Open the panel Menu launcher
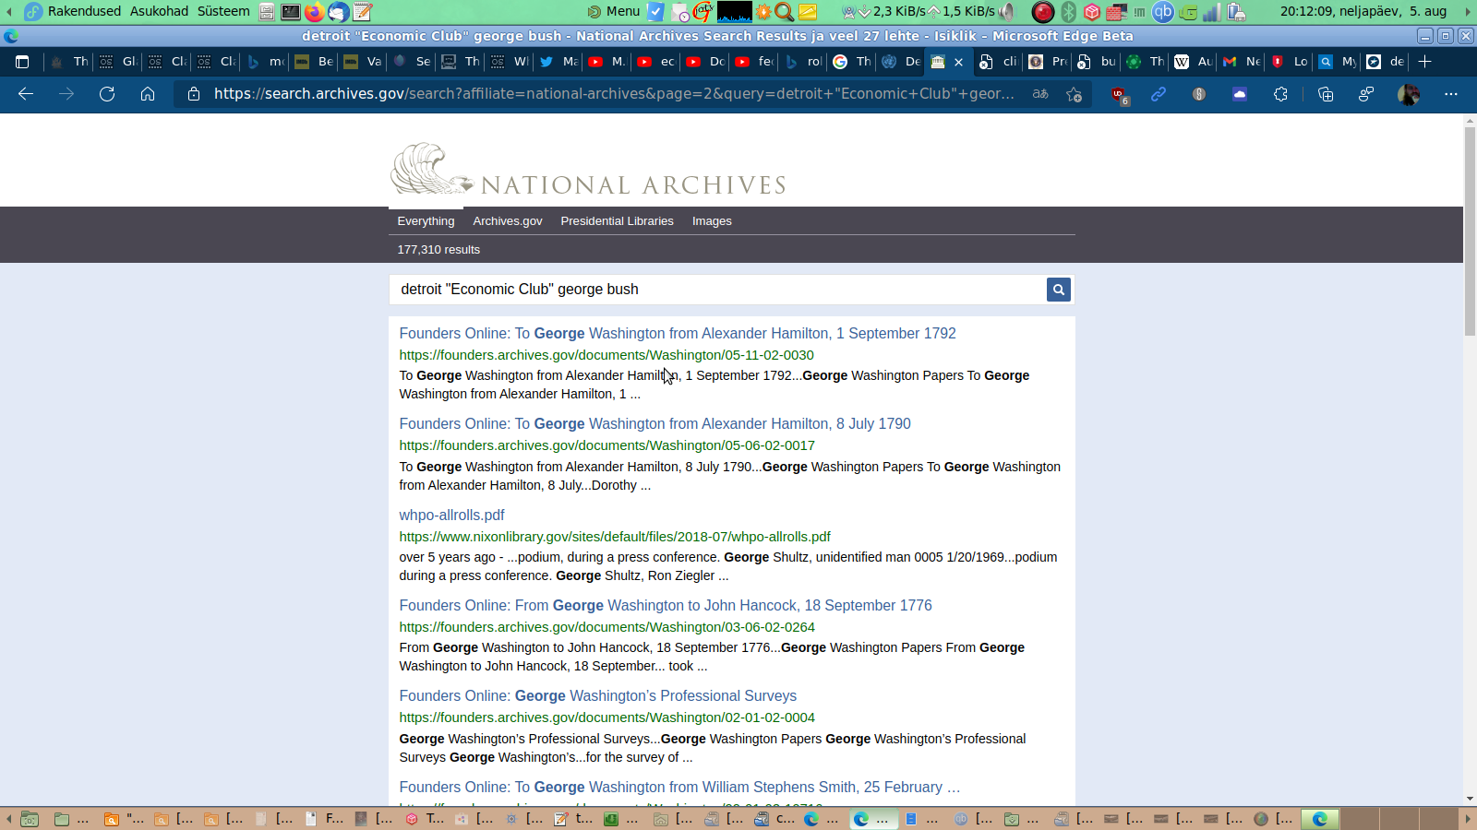Image resolution: width=1477 pixels, height=830 pixels. click(614, 11)
